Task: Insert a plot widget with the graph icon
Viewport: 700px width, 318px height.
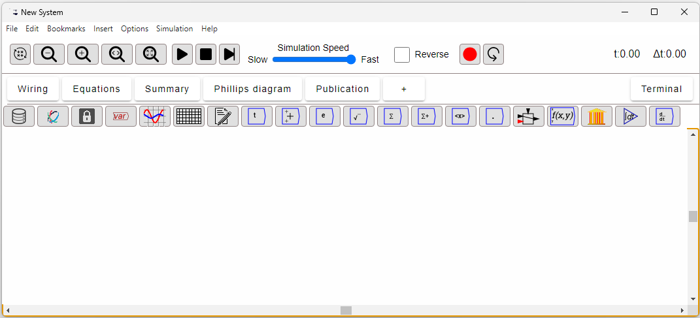Action: click(154, 116)
